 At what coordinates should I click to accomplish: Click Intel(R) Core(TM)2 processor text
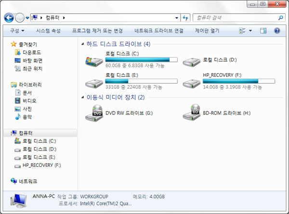click(106, 204)
